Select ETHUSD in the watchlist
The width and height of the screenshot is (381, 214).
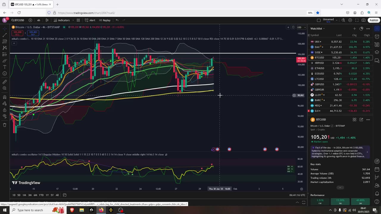click(340, 68)
